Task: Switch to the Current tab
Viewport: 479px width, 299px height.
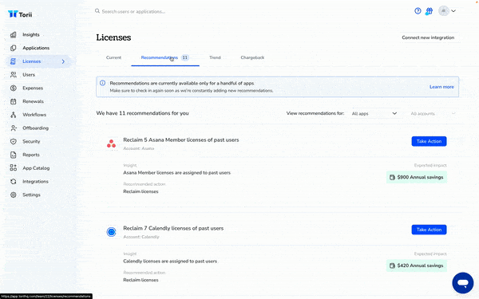Action: [113, 57]
